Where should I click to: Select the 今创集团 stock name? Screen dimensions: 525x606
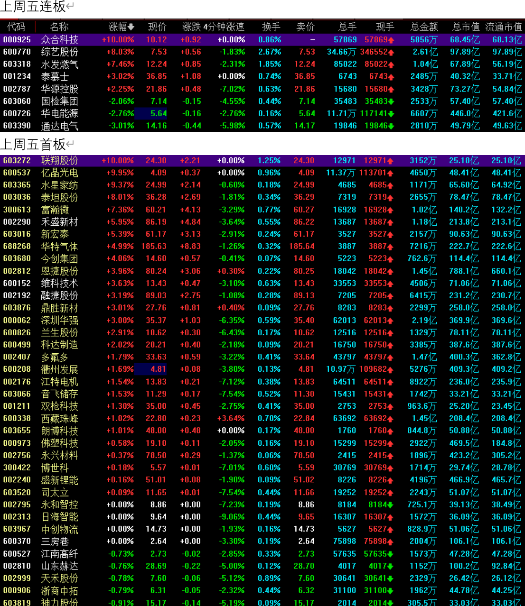click(x=60, y=259)
